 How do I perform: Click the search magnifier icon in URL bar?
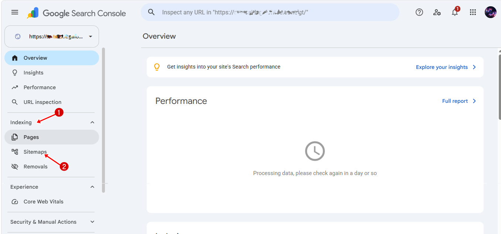tap(151, 12)
